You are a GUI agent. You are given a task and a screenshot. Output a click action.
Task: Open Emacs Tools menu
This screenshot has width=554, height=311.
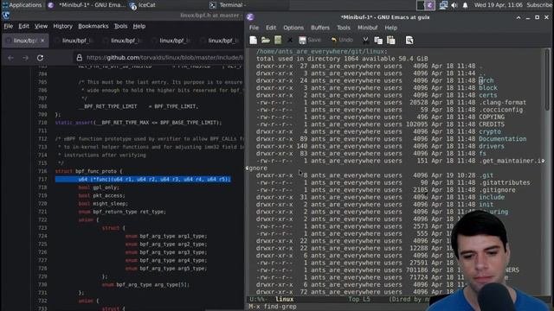click(x=343, y=28)
